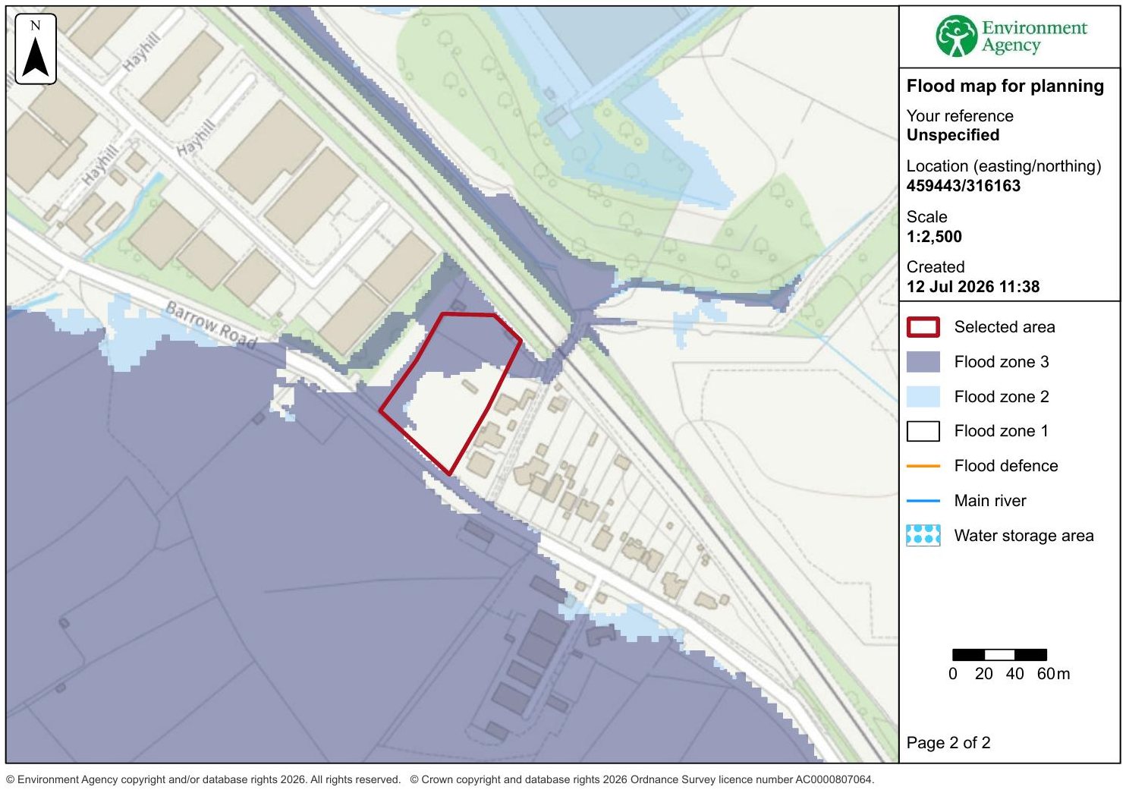This screenshot has height=790, width=1126.
Task: Click the 'Flood zone 1' legend text
Action: (x=1001, y=431)
